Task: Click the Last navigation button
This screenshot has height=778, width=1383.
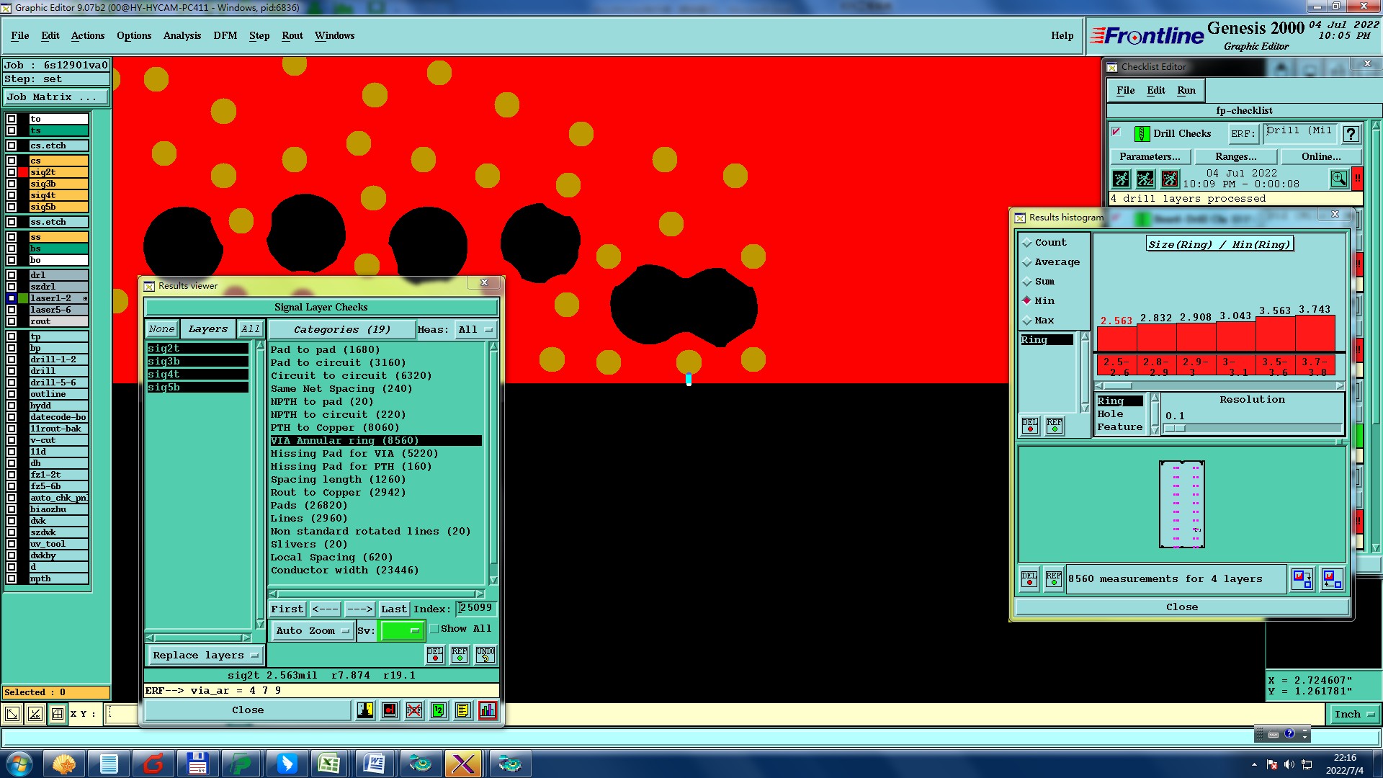Action: click(x=393, y=609)
